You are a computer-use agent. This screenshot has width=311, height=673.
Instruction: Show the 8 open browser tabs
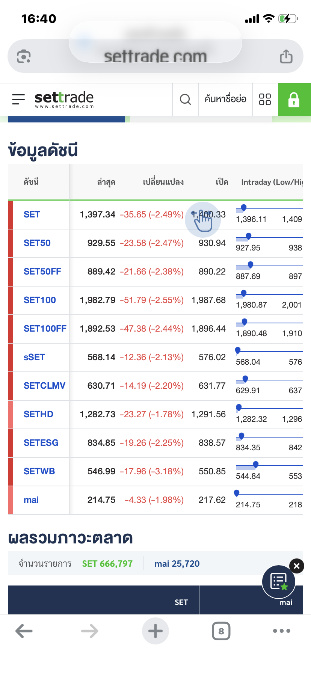(x=221, y=631)
